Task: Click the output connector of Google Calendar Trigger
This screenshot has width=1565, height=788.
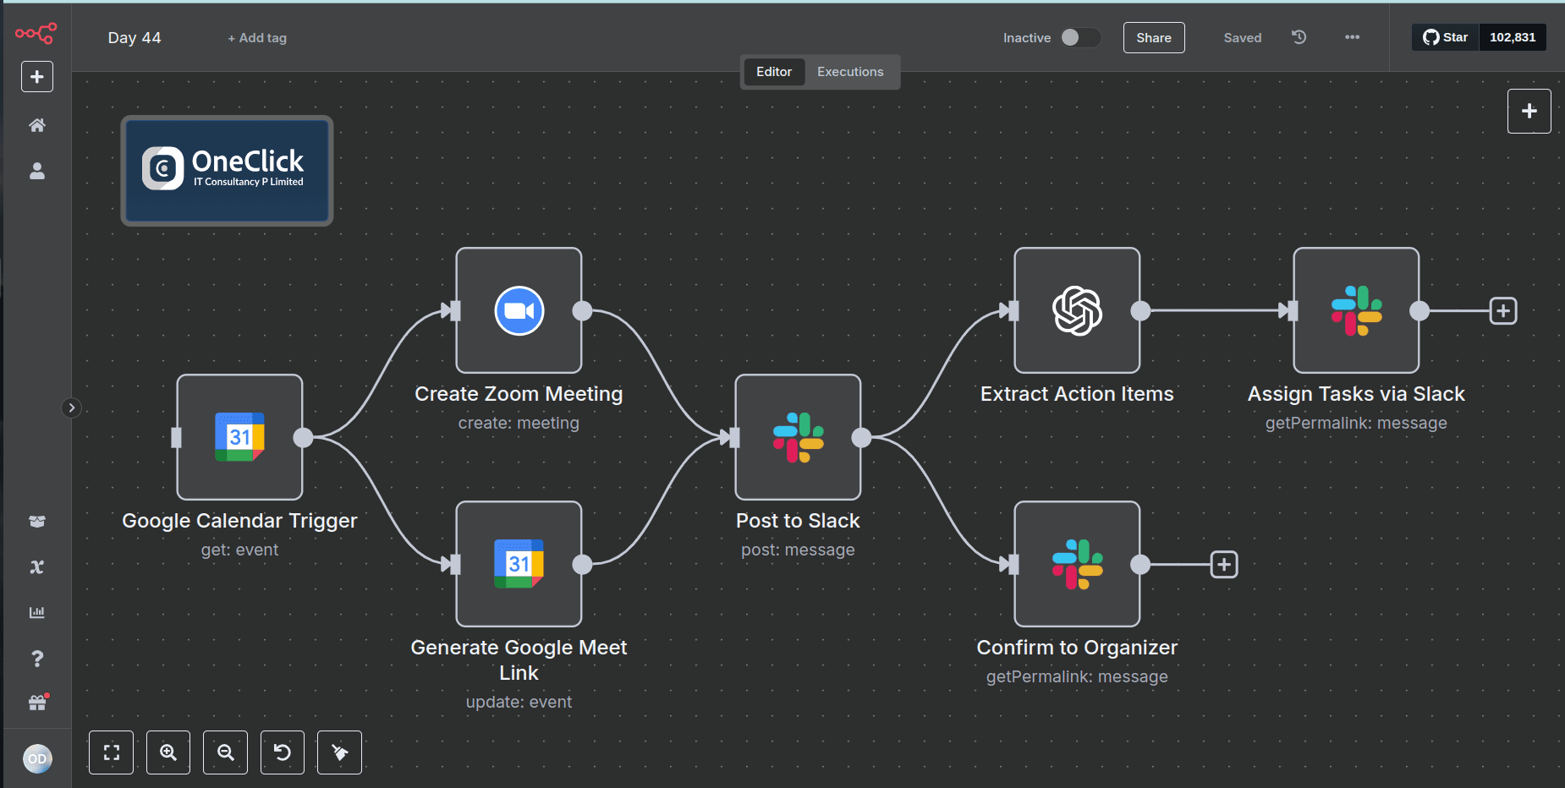Action: coord(303,437)
